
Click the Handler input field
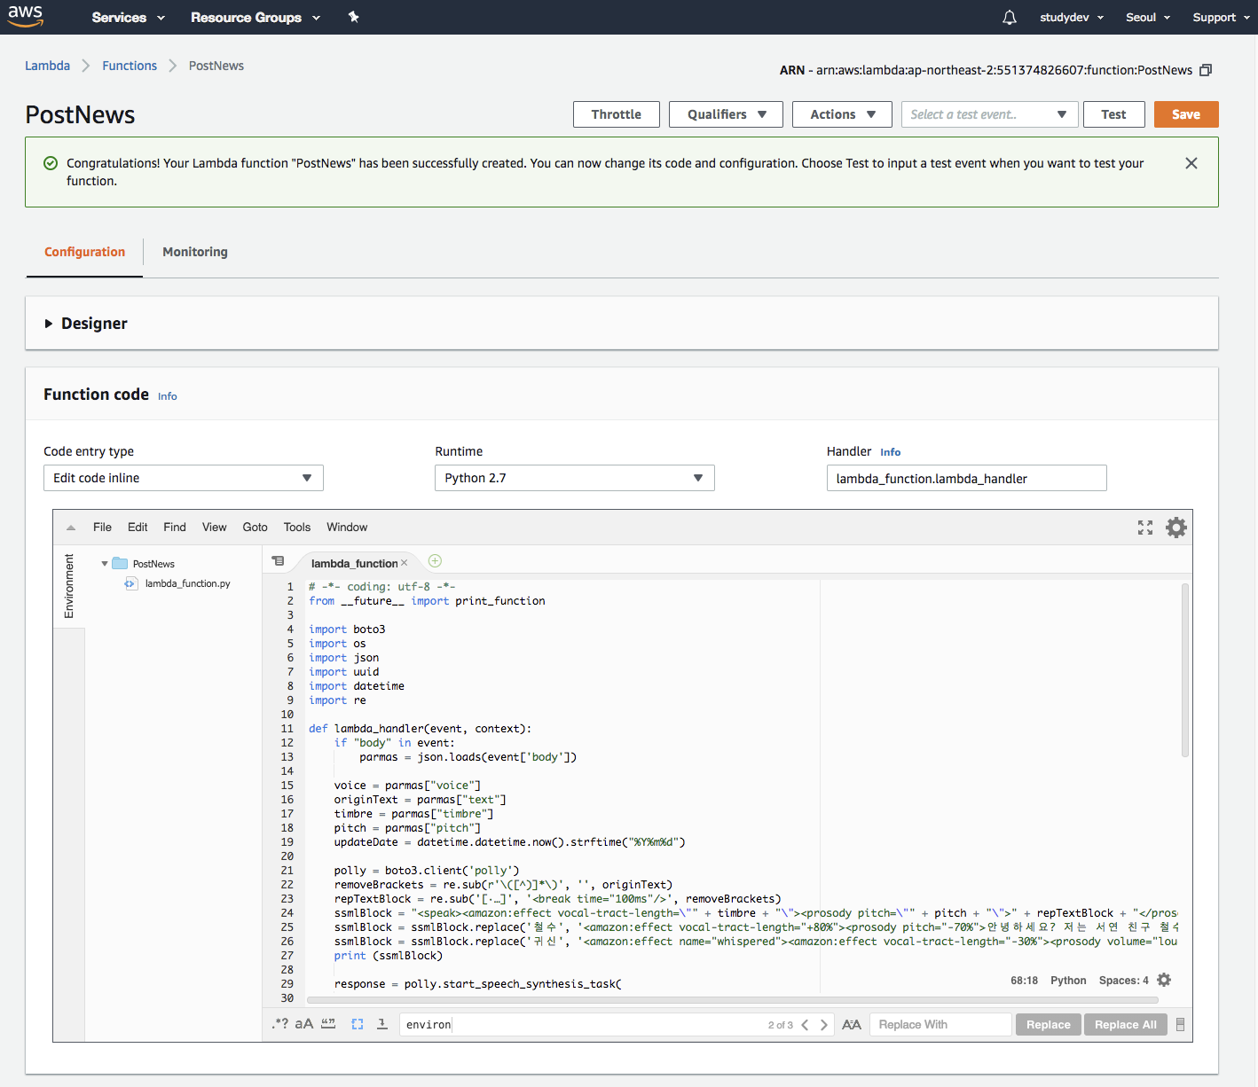click(x=967, y=478)
